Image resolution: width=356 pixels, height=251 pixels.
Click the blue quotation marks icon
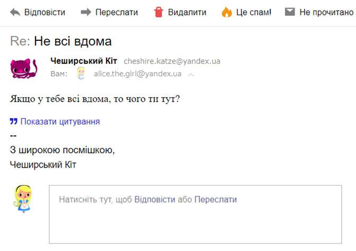[14, 122]
